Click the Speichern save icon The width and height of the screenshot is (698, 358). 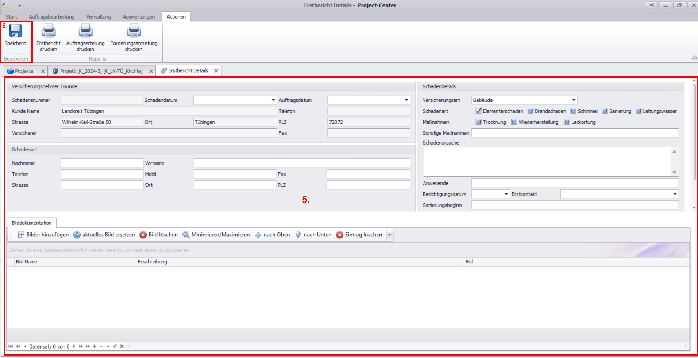(15, 31)
